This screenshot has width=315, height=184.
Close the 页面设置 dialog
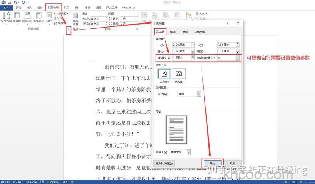(x=238, y=23)
